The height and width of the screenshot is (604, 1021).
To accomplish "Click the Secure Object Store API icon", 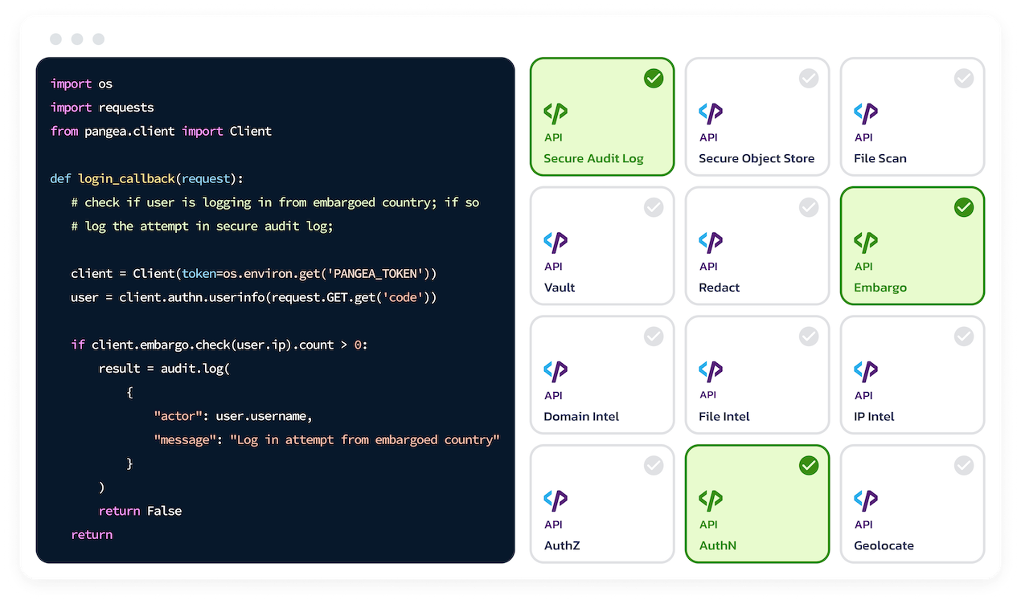I will 711,113.
